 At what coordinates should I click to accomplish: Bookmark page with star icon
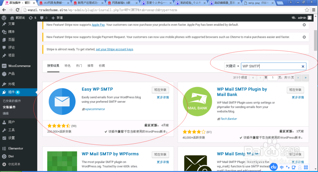click(x=307, y=10)
